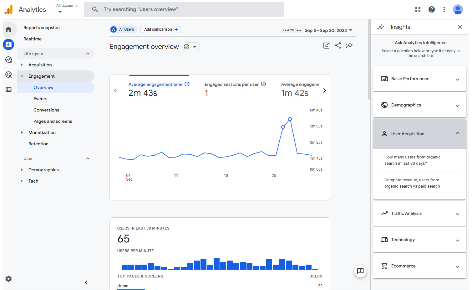Image resolution: width=472 pixels, height=290 pixels.
Task: Open the Conversions report
Action: click(x=46, y=110)
